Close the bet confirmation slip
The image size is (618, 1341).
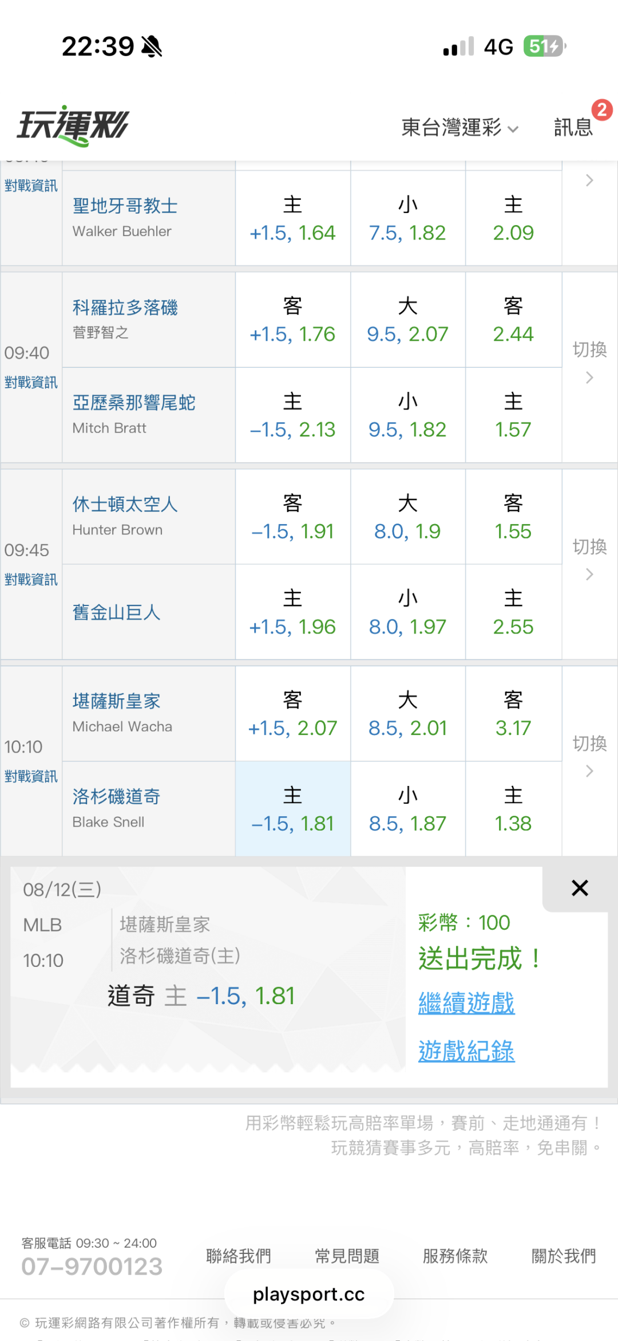click(580, 888)
